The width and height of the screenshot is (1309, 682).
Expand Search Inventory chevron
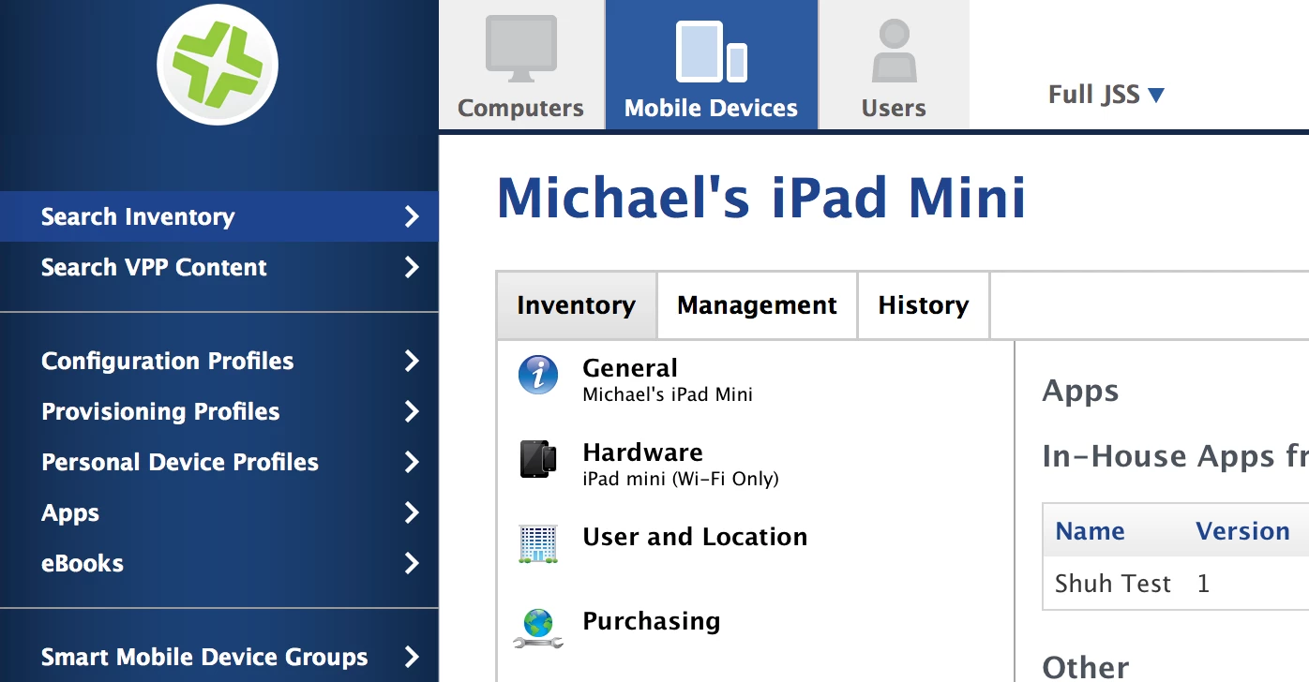pyautogui.click(x=411, y=217)
